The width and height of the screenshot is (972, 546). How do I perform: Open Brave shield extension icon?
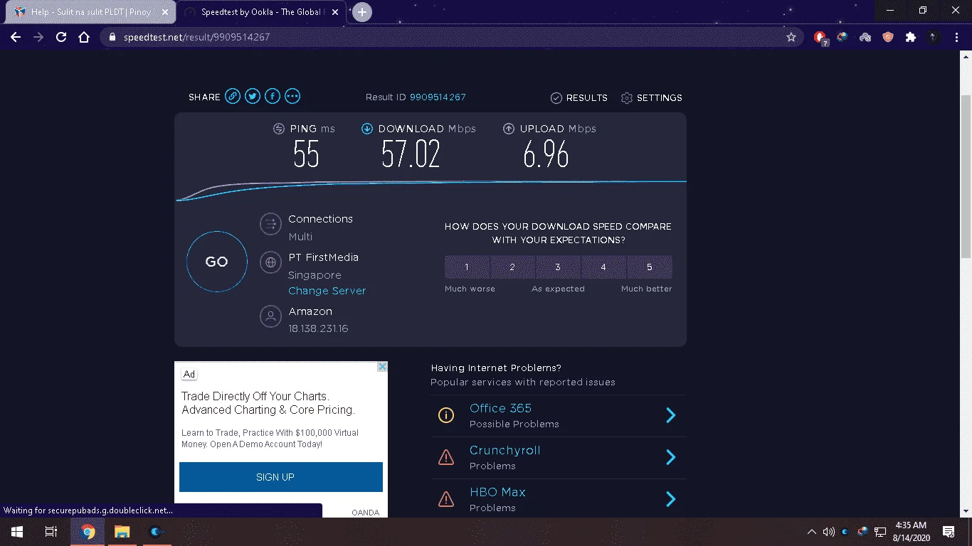click(x=888, y=37)
